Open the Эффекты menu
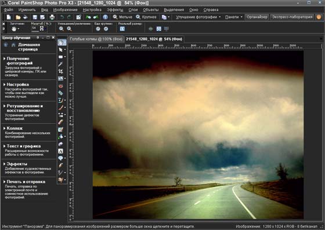Screen dimensions: 325x230 click(115, 10)
